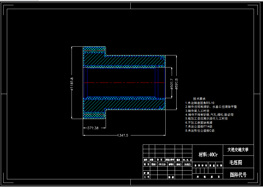Click the 大连交通大学 title block text
This screenshot has width=263, height=187.
point(238,149)
